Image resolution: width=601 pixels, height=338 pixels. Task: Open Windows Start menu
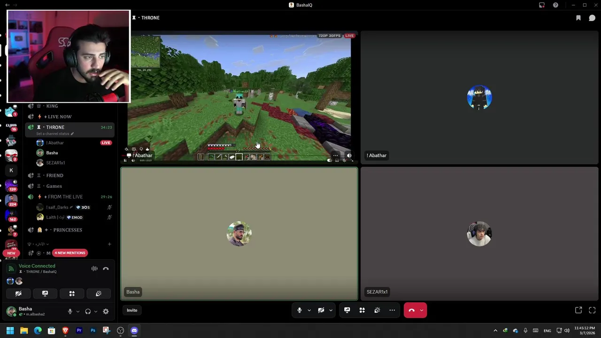point(10,330)
